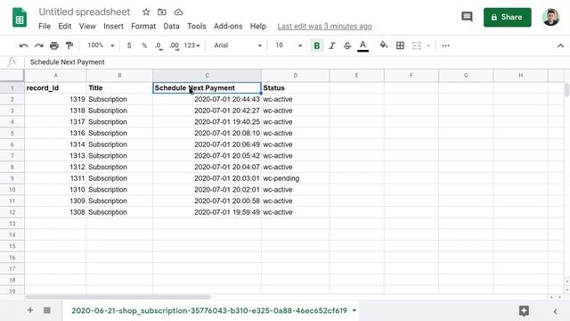Select column A header
This screenshot has height=321, width=570.
click(55, 75)
